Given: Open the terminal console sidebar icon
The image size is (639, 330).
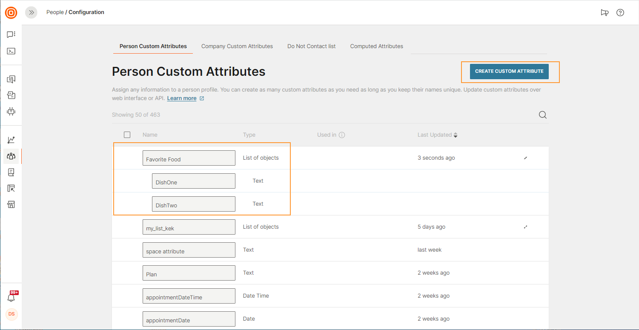Looking at the screenshot, I should [11, 51].
